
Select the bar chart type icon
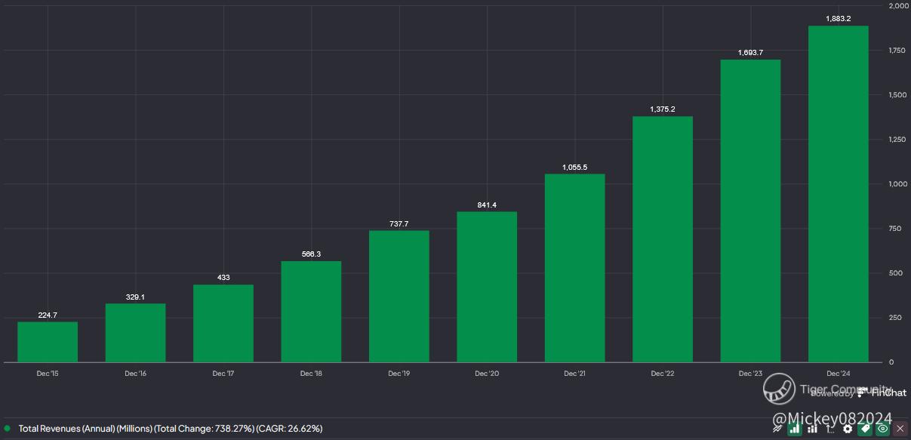[794, 429]
